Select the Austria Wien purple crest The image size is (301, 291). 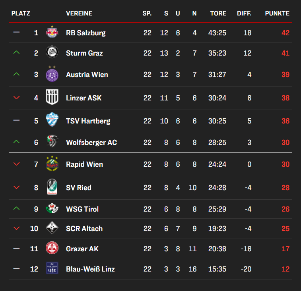(52, 74)
